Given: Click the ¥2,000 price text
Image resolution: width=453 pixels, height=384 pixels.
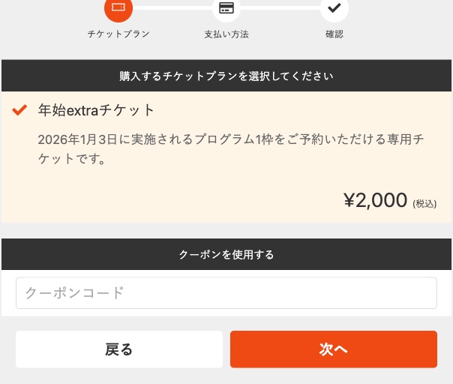Looking at the screenshot, I should click(375, 200).
